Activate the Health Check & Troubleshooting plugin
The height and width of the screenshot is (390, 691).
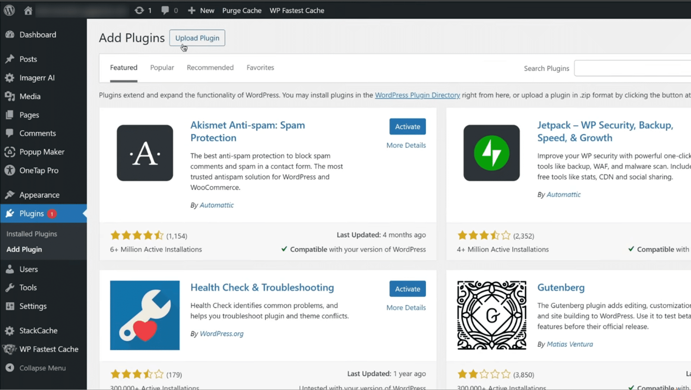408,289
